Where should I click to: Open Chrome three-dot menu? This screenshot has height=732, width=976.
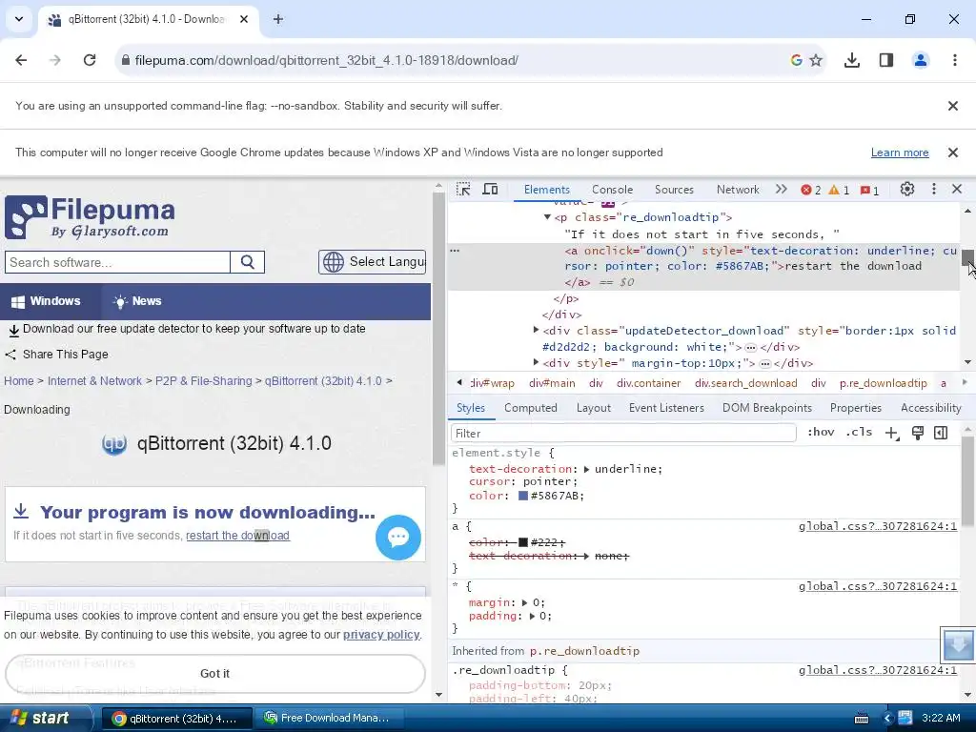point(955,60)
